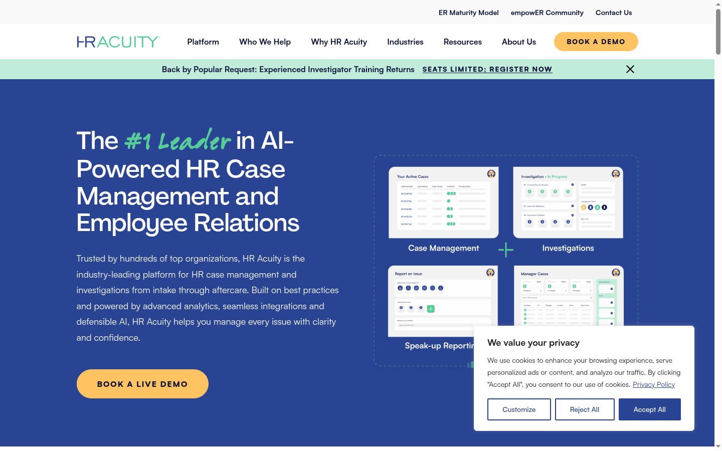
Task: Click the Speak-up Reporting label
Action: coord(439,346)
